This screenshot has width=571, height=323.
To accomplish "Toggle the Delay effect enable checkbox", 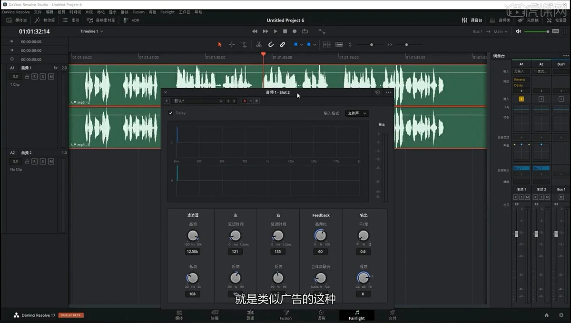I will click(x=171, y=113).
